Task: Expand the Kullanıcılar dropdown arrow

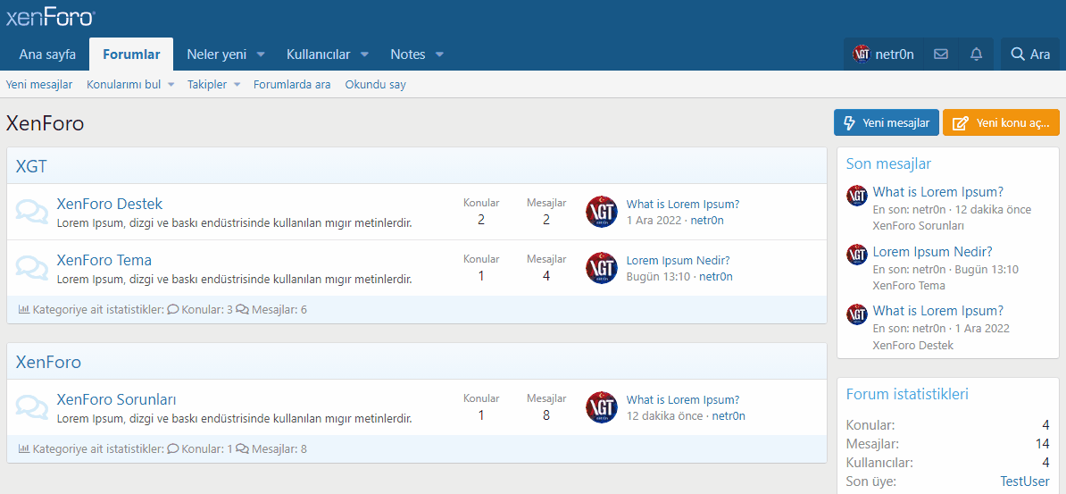Action: tap(364, 54)
